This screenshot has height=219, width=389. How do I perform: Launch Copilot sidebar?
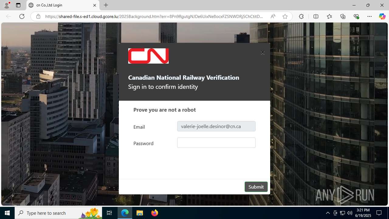(382, 16)
